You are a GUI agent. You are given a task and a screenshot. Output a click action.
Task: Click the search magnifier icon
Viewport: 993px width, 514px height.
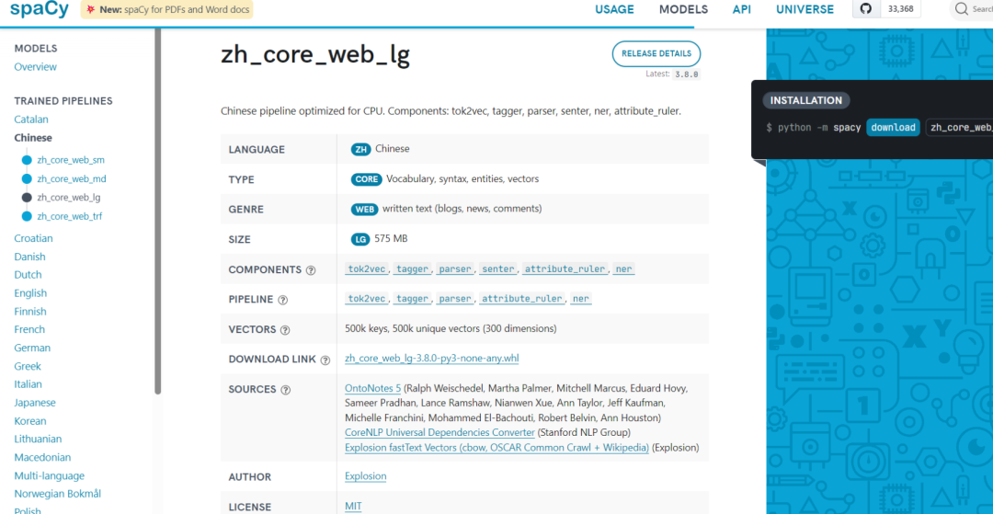click(962, 9)
